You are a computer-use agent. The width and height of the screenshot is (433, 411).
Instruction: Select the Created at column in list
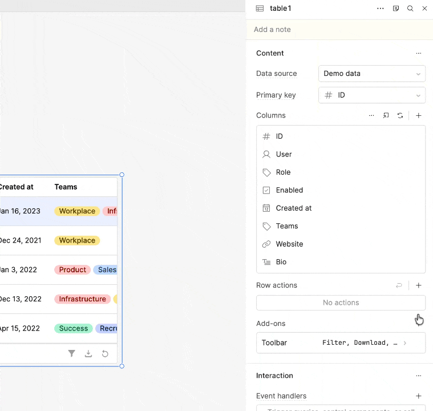pyautogui.click(x=341, y=208)
